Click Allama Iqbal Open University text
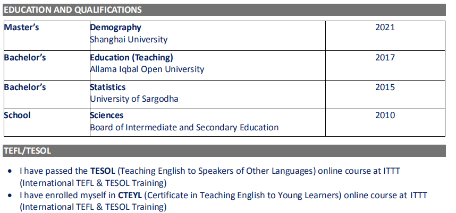Screen dimensions: 456x213 click(x=147, y=69)
